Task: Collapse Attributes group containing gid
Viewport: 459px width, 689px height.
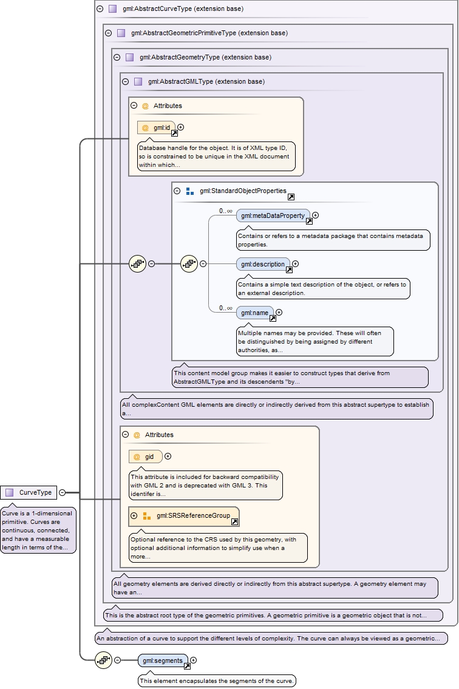Action: tap(125, 435)
